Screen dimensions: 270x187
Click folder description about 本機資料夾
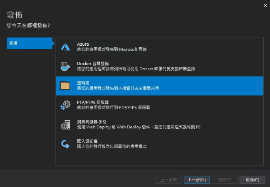[118, 88]
